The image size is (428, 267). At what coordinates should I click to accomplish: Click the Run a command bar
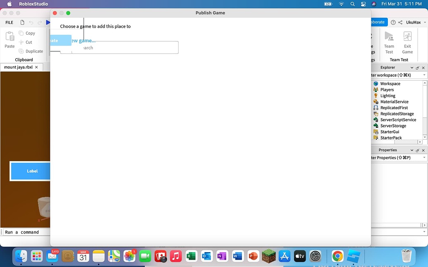pyautogui.click(x=26, y=232)
